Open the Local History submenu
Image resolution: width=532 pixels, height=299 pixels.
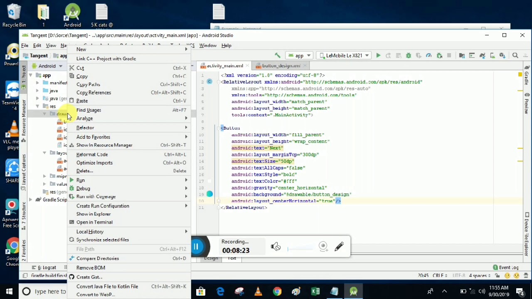[129, 232]
